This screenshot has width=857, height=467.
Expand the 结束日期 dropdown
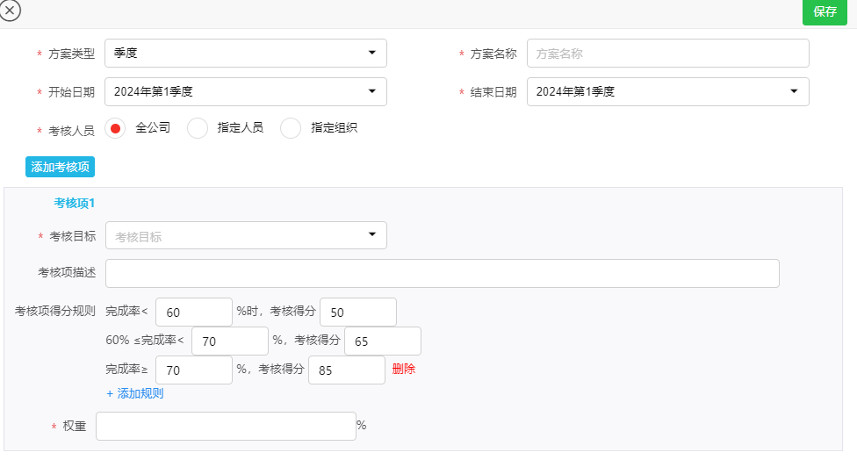667,91
